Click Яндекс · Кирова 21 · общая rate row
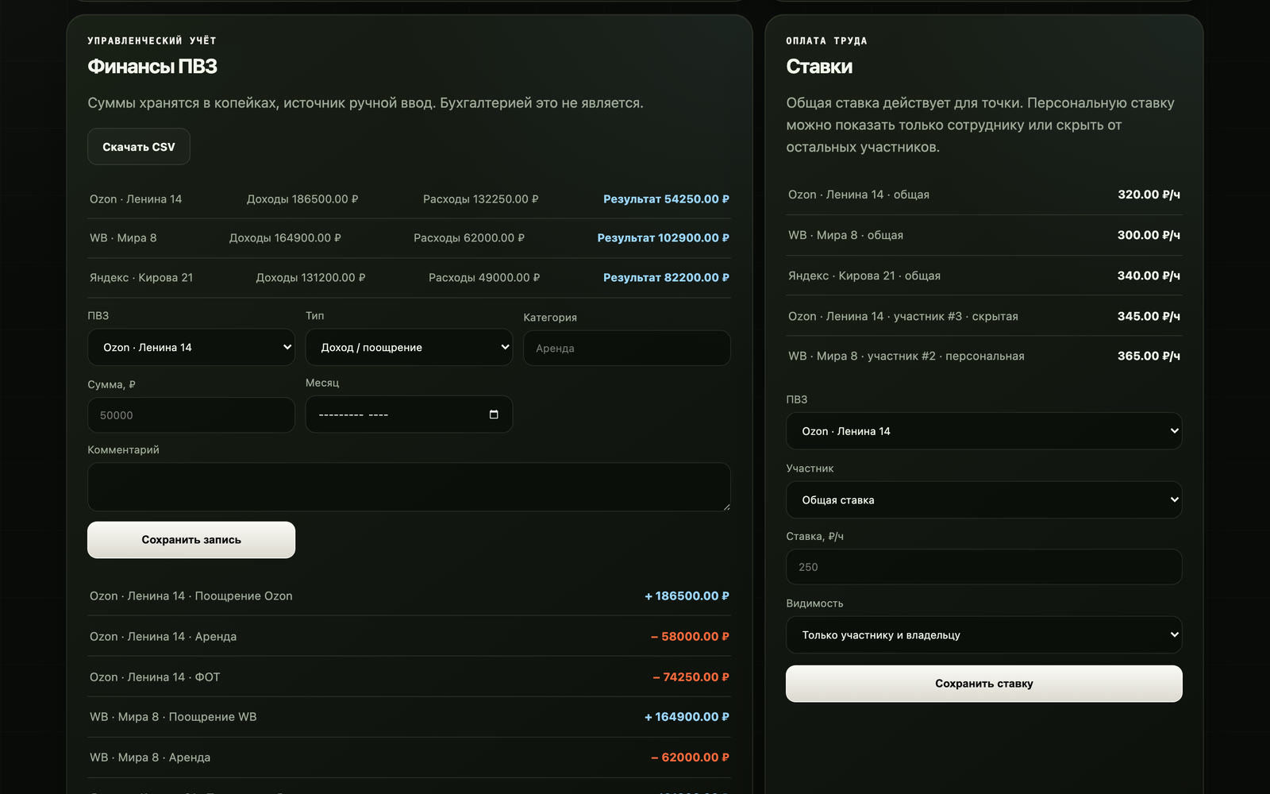The height and width of the screenshot is (794, 1270). [x=984, y=276]
